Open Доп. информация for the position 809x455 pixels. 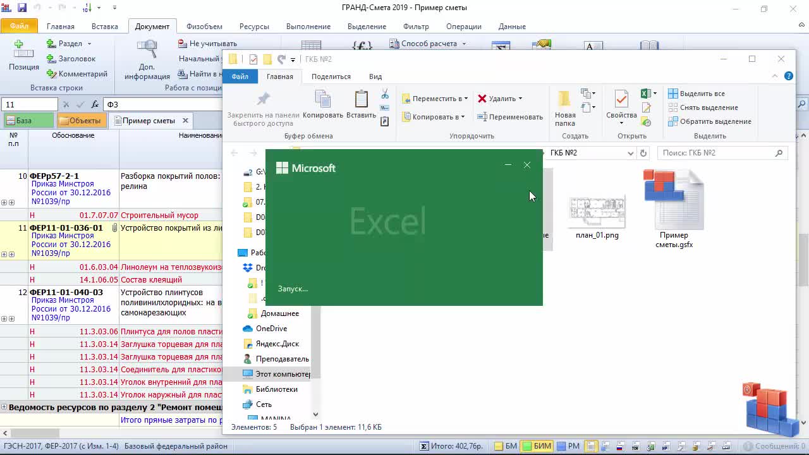click(x=147, y=60)
